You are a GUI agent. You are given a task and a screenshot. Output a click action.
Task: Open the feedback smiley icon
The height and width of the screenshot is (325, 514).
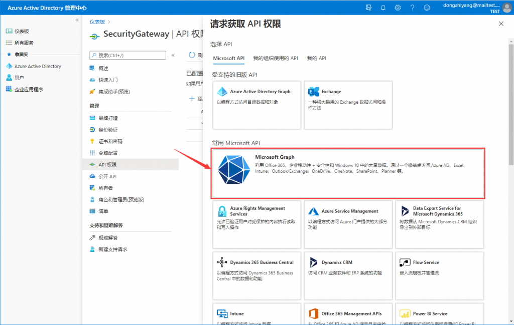point(427,8)
